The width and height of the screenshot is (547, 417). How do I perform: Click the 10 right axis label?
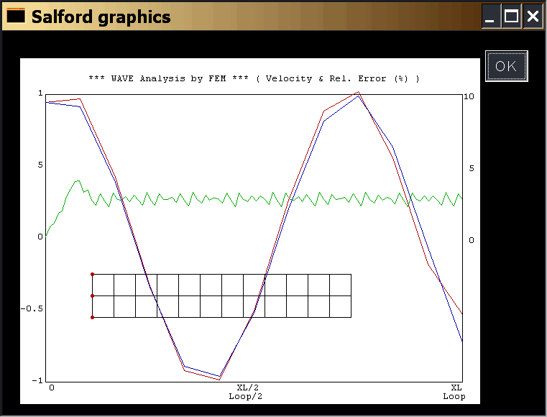click(x=469, y=96)
